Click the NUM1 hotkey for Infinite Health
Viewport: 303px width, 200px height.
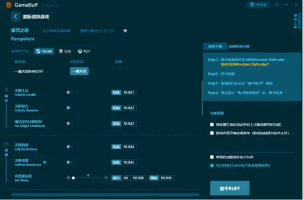124,92
